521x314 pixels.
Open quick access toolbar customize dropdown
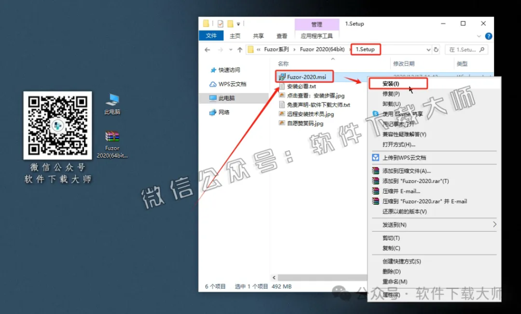coord(238,24)
